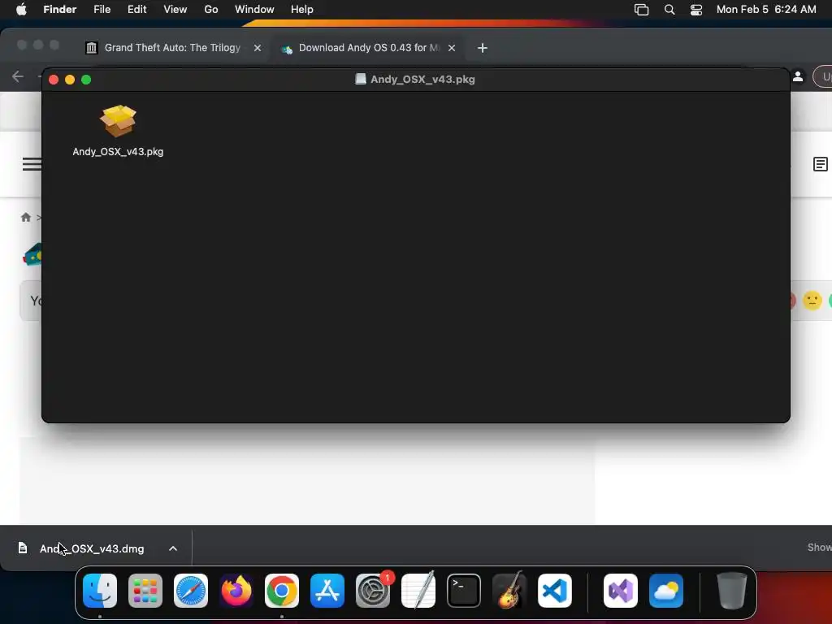832x624 pixels.
Task: Minimize the Andy_OSX_v43.pkg Finder window
Action: pos(70,80)
